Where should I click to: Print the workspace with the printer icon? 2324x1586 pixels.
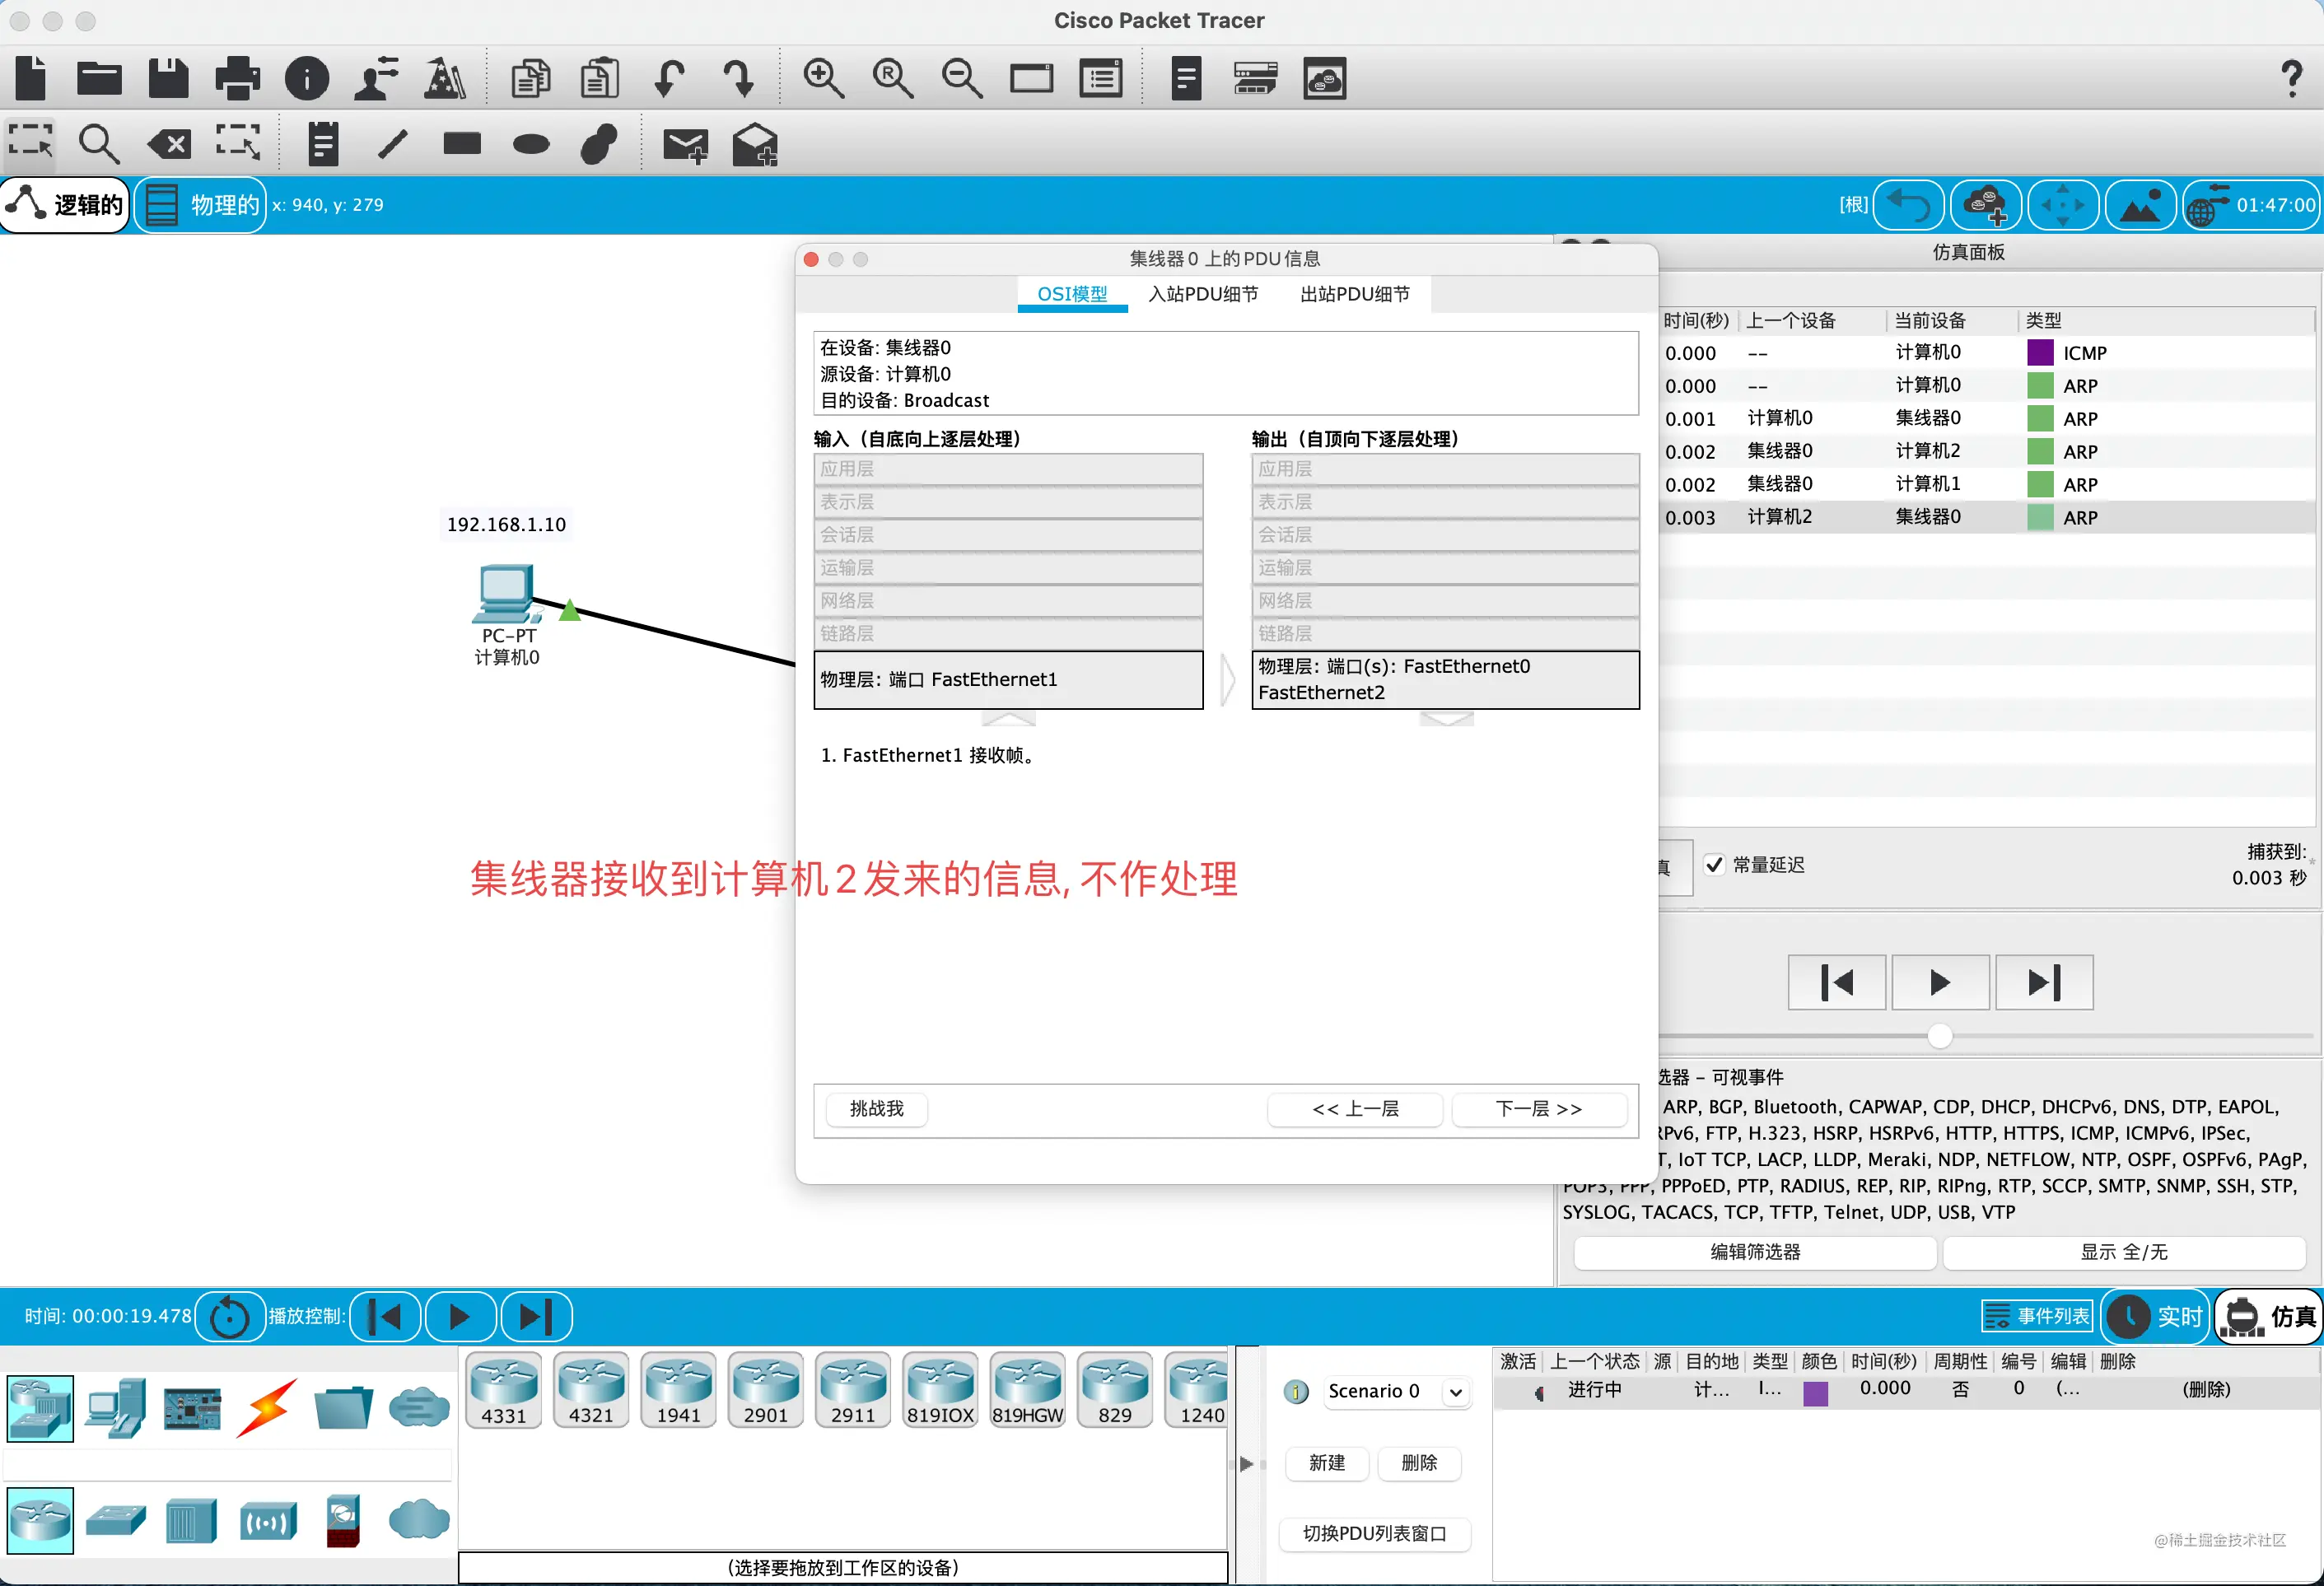coord(237,78)
